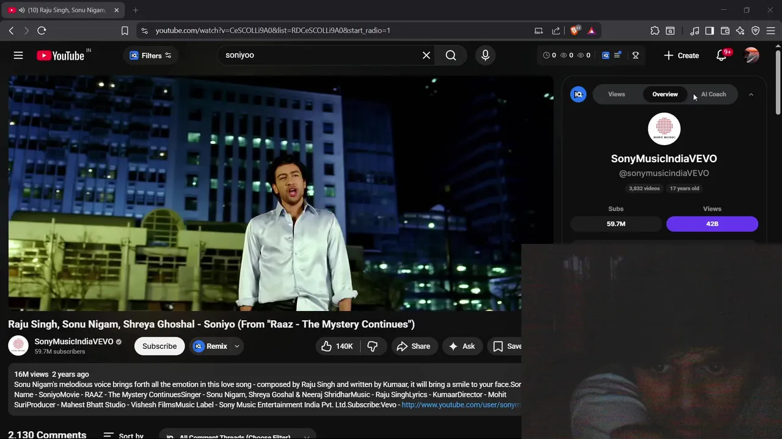The image size is (782, 439).
Task: Click the 59.7M subs pill
Action: point(616,224)
